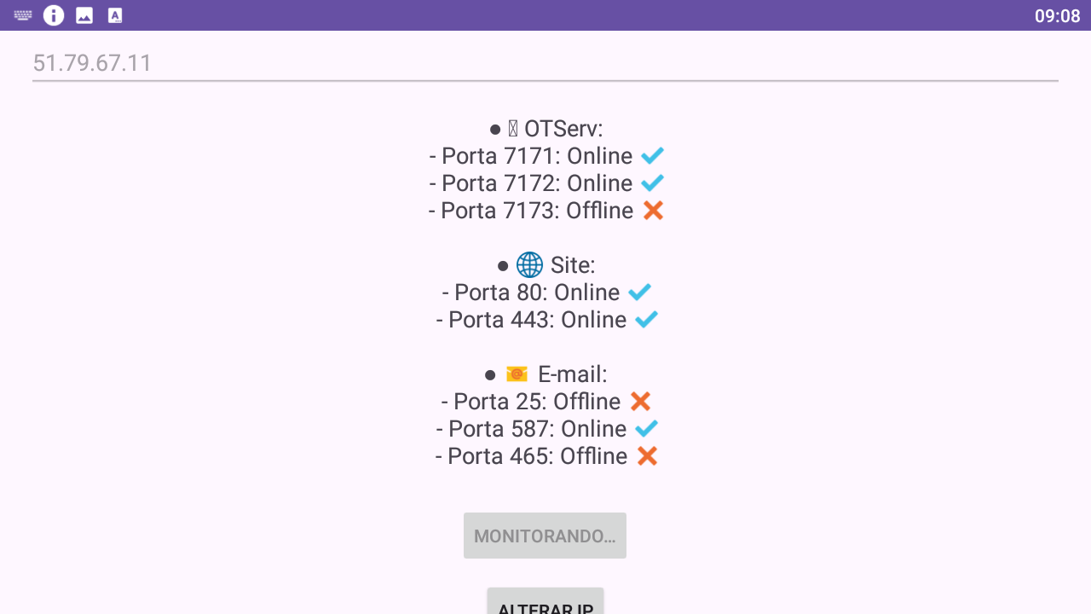The height and width of the screenshot is (614, 1091).
Task: Click the clock showing 09:08
Action: click(1057, 15)
